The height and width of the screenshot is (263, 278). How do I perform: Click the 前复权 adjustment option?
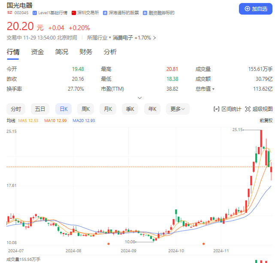click(266, 121)
